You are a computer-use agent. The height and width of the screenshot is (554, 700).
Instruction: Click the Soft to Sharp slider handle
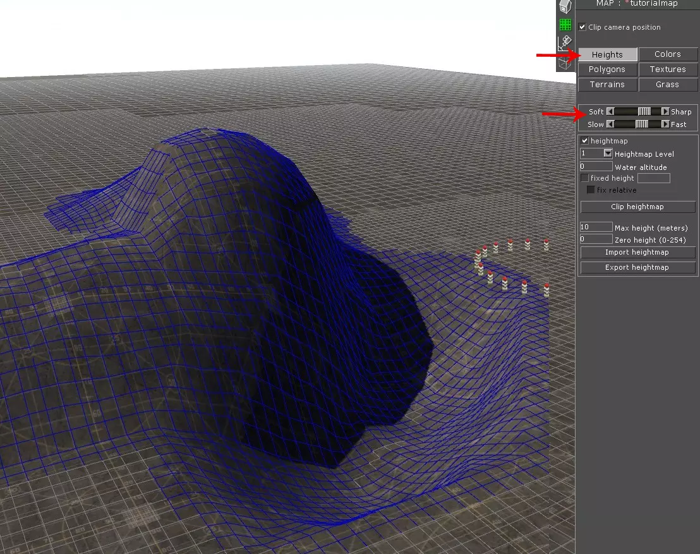[644, 112]
